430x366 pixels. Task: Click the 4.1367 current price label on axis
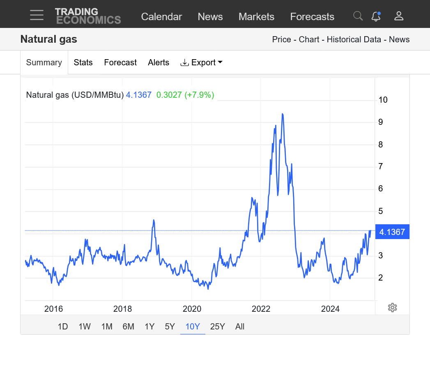click(x=392, y=232)
